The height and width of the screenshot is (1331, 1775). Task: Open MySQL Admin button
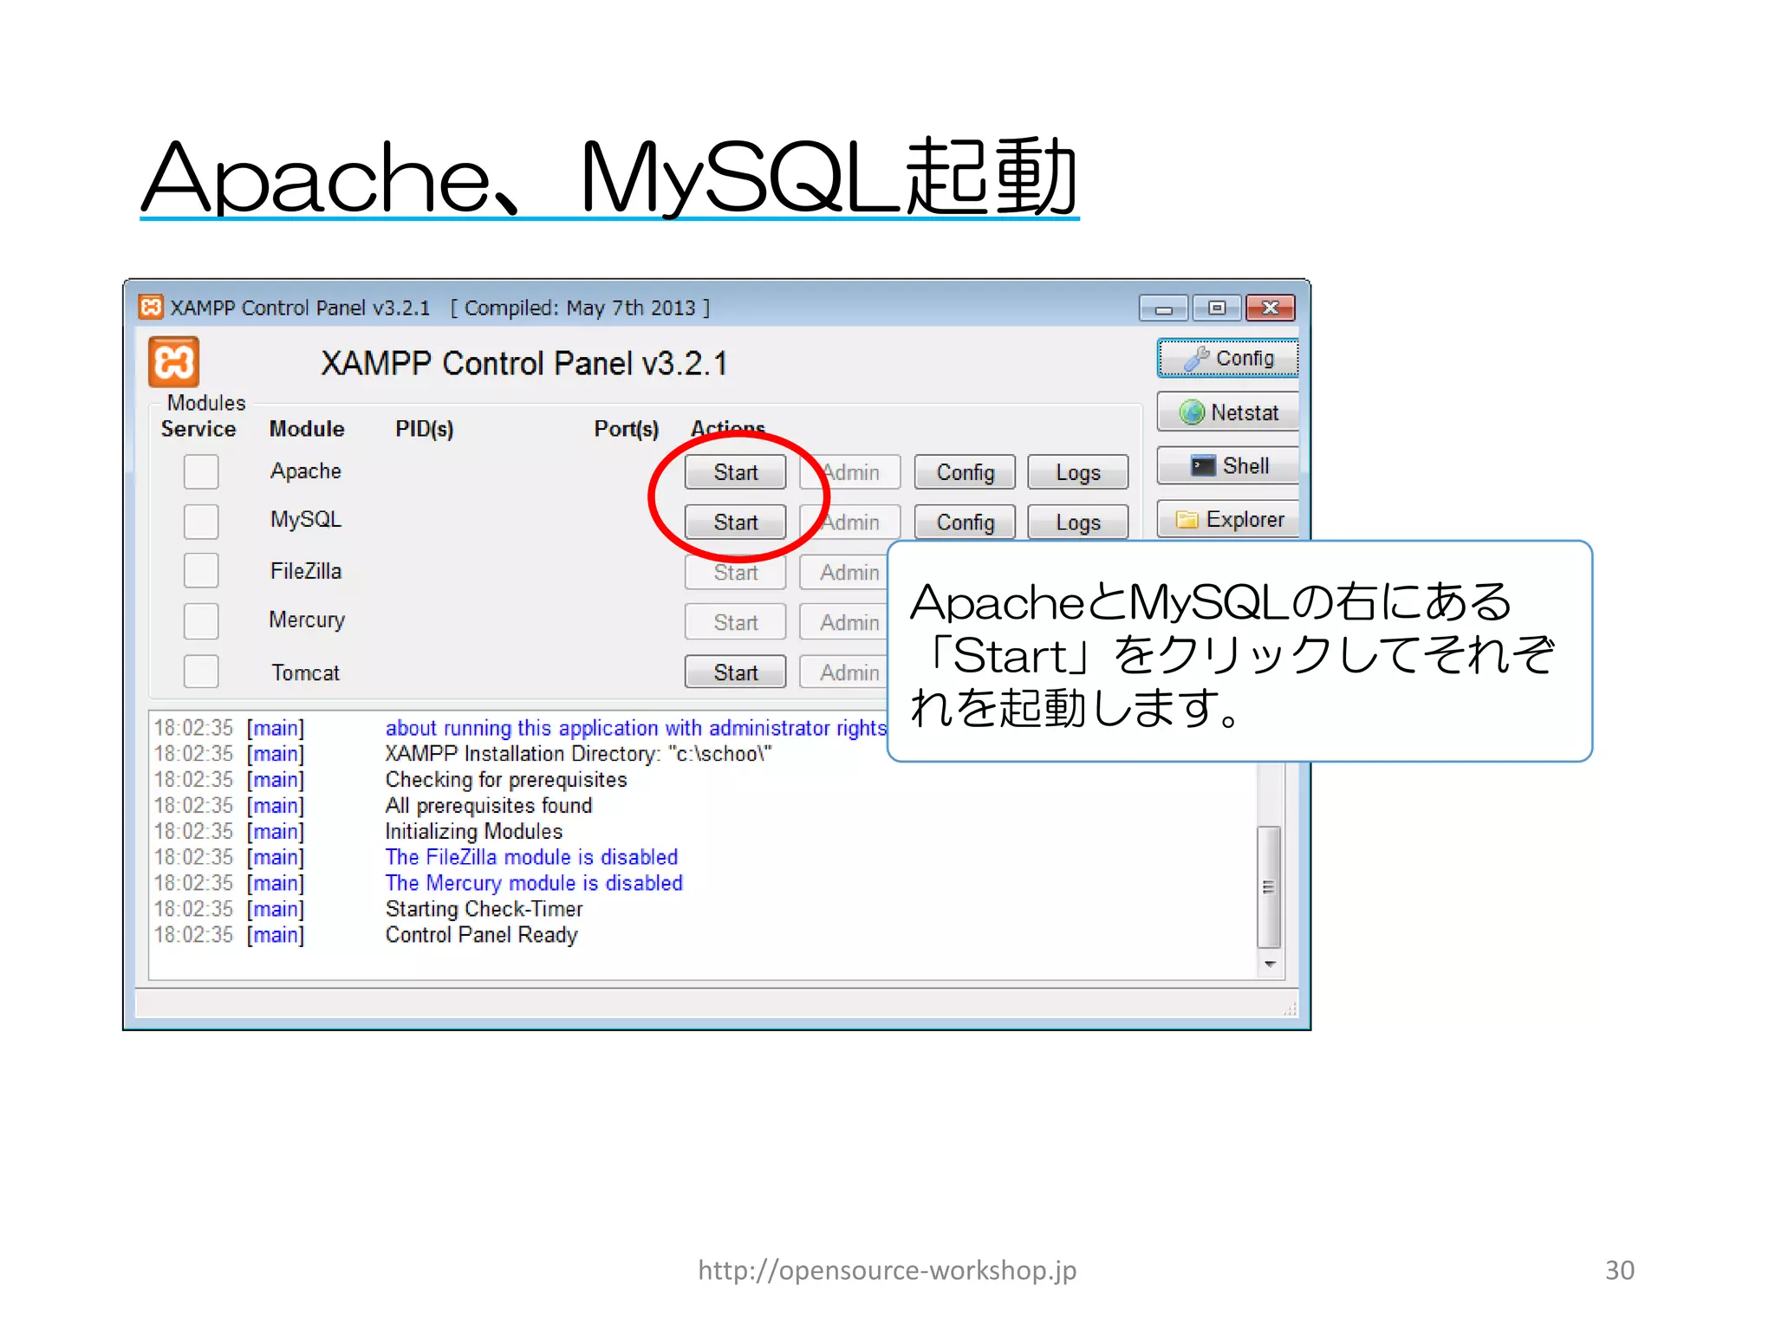click(850, 523)
